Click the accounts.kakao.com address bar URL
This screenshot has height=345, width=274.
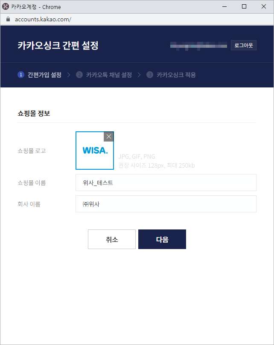click(x=43, y=20)
